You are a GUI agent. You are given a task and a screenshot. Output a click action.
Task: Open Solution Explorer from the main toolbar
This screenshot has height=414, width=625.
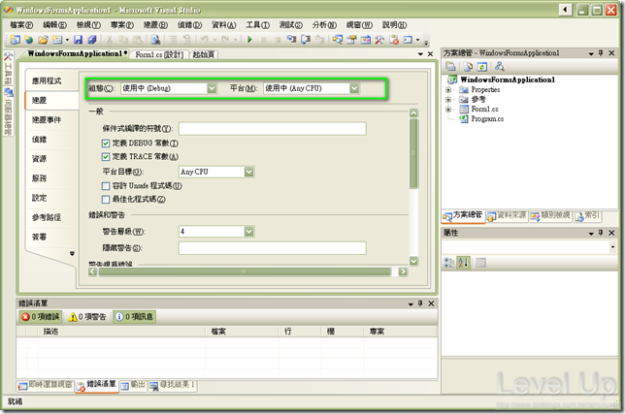(338, 40)
